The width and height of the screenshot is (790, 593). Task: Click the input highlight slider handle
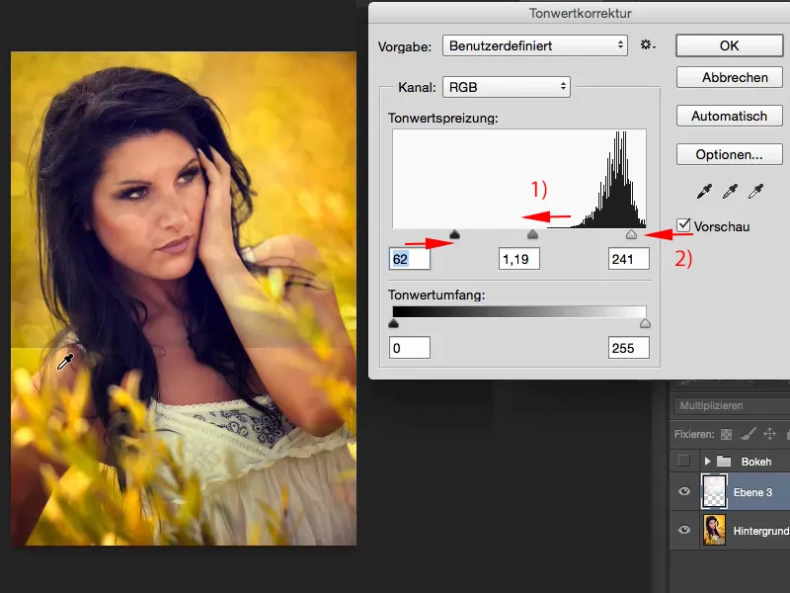pos(631,234)
